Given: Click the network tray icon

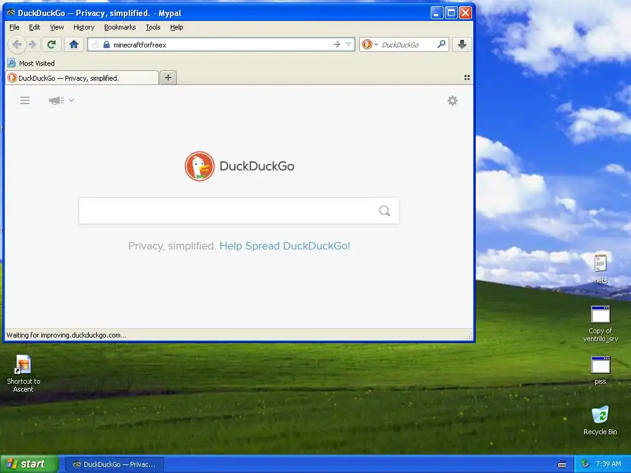Looking at the screenshot, I should coord(585,464).
